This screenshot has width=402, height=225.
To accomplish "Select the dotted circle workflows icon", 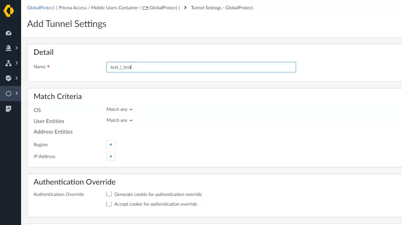I will [x=8, y=94].
